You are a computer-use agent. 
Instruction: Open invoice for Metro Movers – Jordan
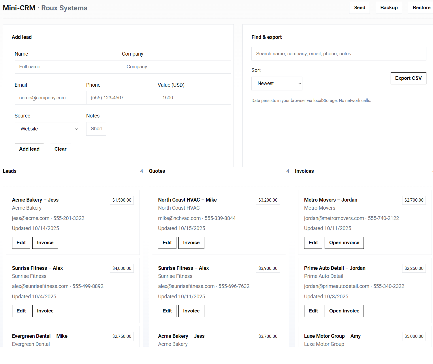[x=344, y=243]
